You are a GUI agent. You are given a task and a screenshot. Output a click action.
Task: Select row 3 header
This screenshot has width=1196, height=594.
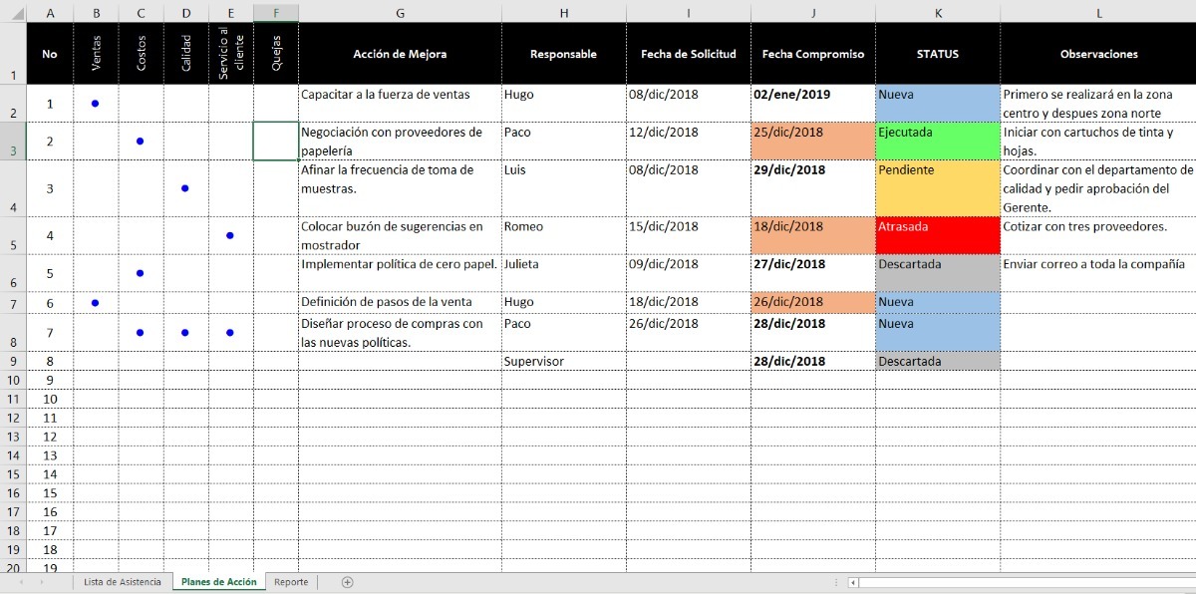(12, 142)
